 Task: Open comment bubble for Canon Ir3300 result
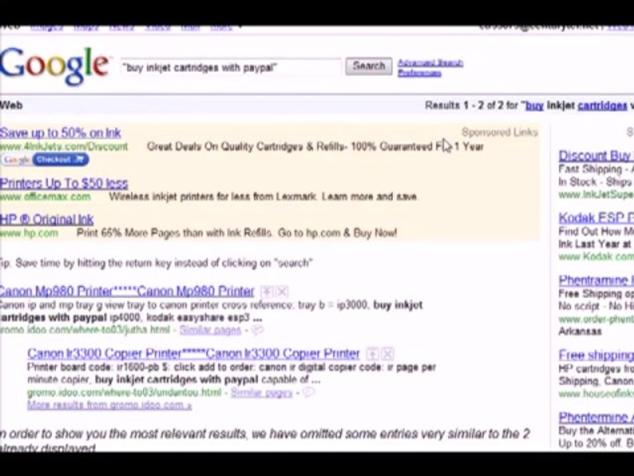pos(309,393)
